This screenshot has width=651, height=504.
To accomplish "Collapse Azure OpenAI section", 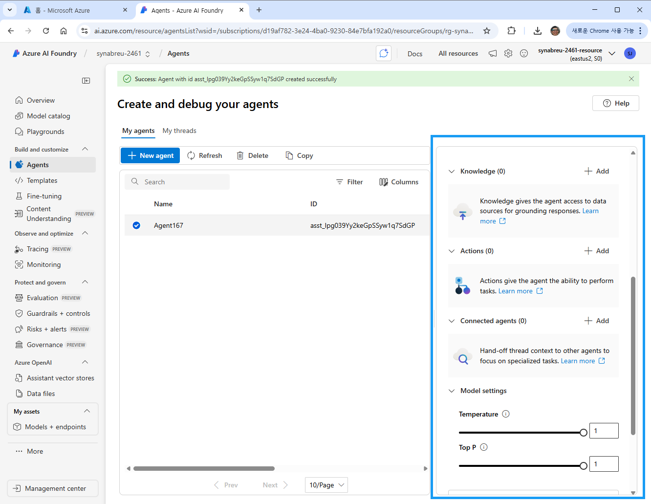I will click(x=85, y=362).
